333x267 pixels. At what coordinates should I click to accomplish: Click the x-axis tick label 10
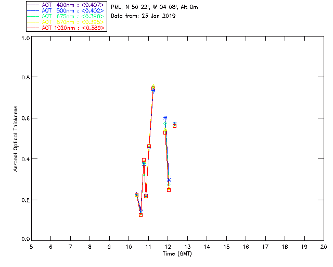click(129, 247)
